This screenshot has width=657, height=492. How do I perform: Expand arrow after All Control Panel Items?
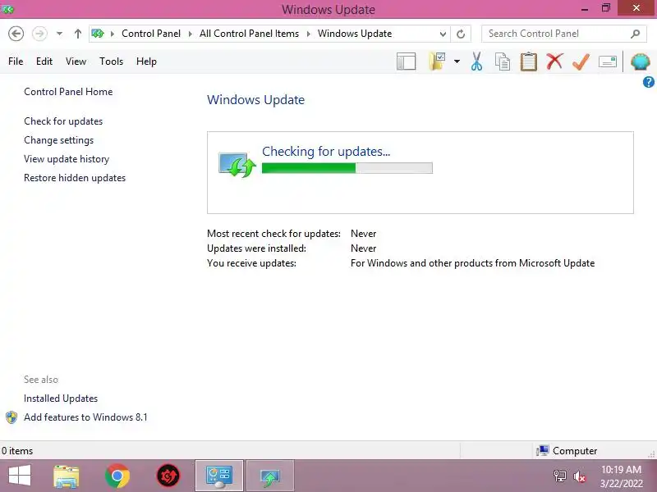[309, 34]
